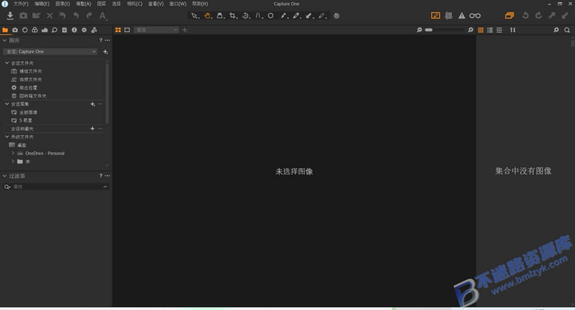Open the 窗口(W) menu

[x=178, y=4]
